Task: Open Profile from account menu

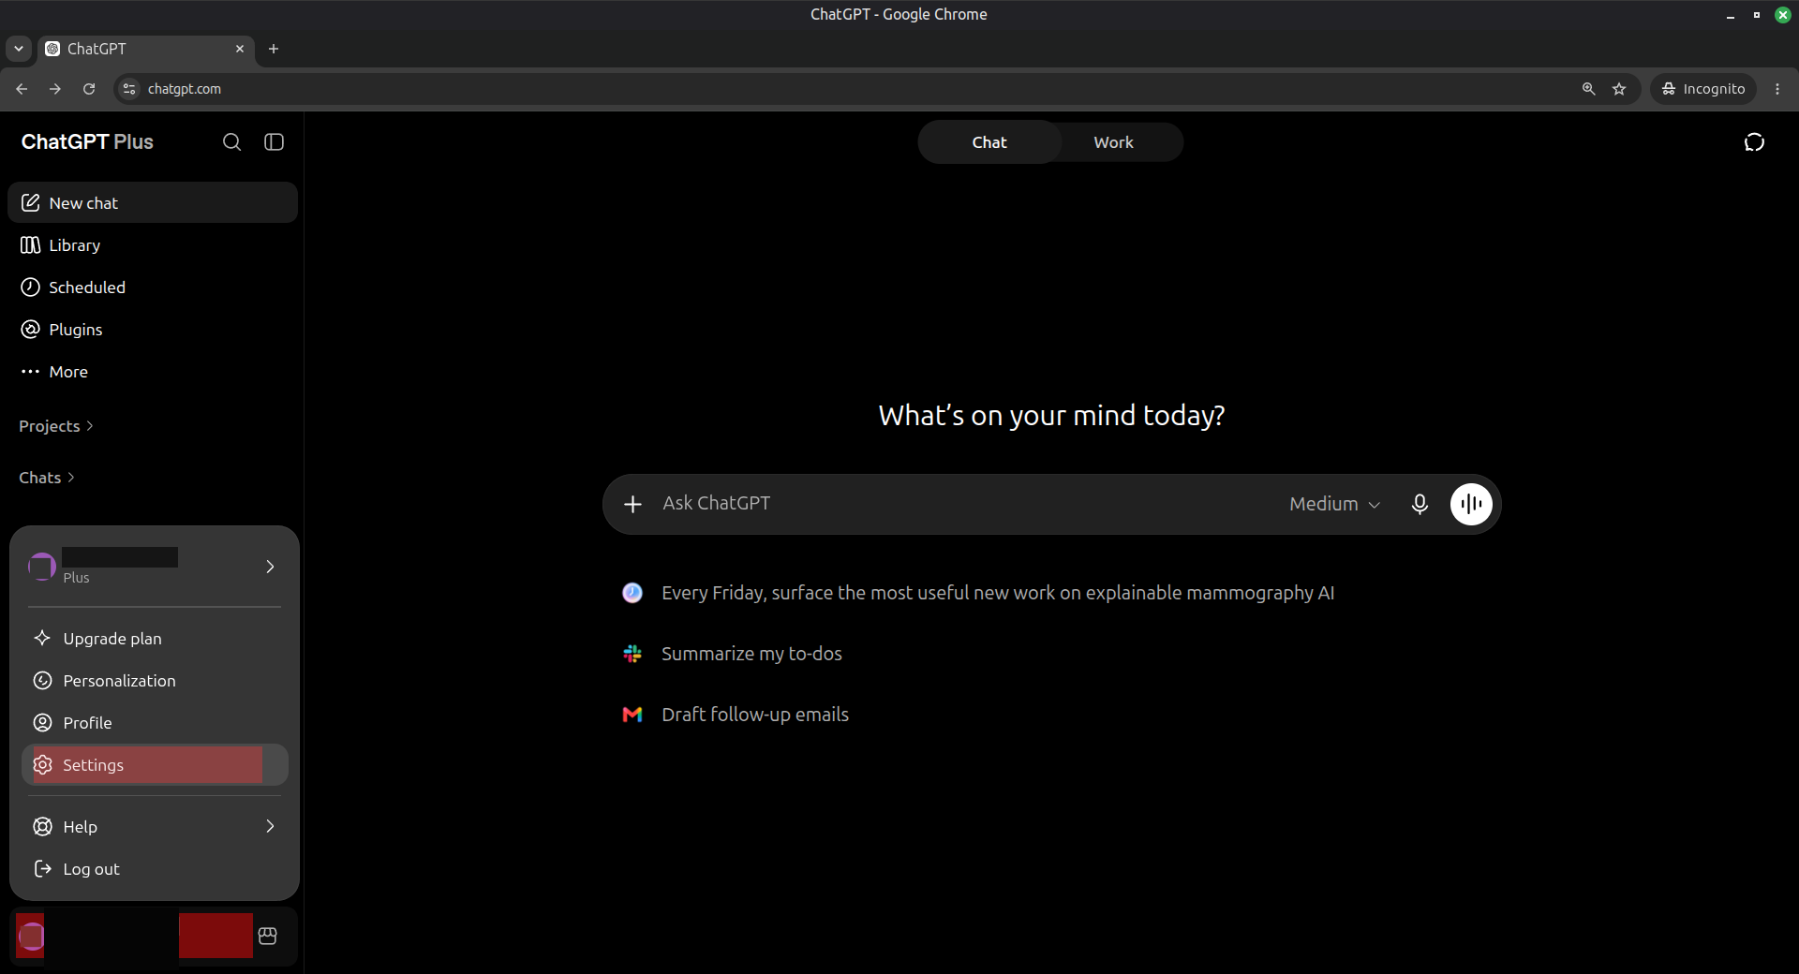Action: click(155, 723)
